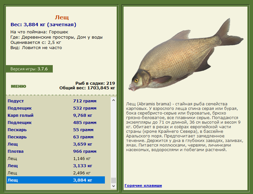
Task: Click the Вес: 3,884 кг (зачетная) text
Action: point(43,25)
